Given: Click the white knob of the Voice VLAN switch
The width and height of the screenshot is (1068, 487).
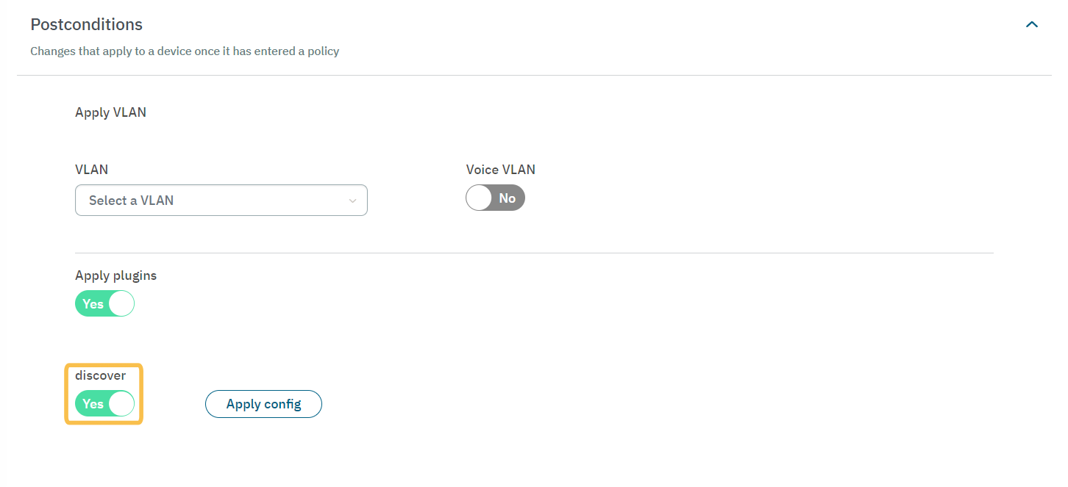Looking at the screenshot, I should (480, 198).
